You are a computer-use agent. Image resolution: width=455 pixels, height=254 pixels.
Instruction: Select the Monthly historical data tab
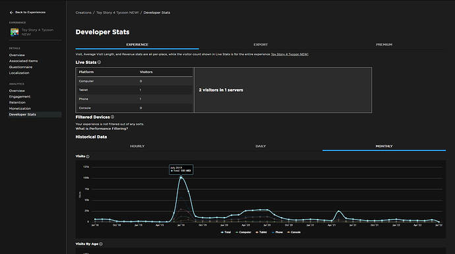click(384, 146)
